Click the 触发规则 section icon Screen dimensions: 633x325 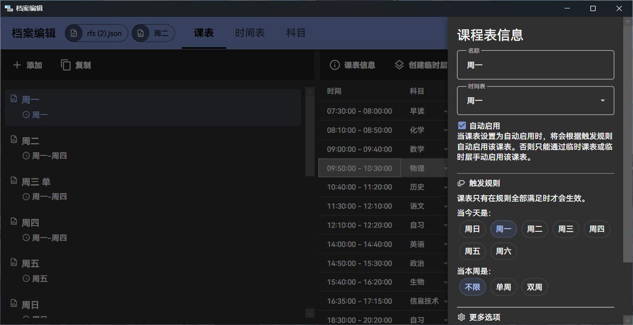click(x=461, y=183)
